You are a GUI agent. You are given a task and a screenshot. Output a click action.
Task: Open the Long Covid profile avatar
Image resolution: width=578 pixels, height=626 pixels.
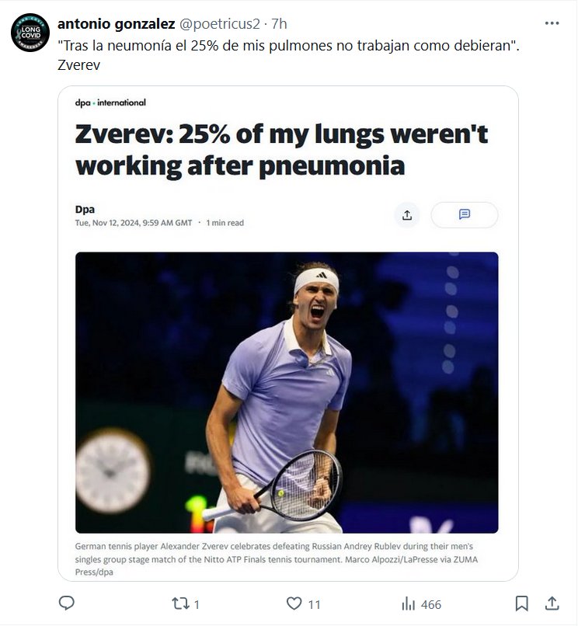tap(30, 33)
